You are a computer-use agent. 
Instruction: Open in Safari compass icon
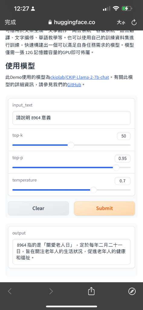coord(132,291)
